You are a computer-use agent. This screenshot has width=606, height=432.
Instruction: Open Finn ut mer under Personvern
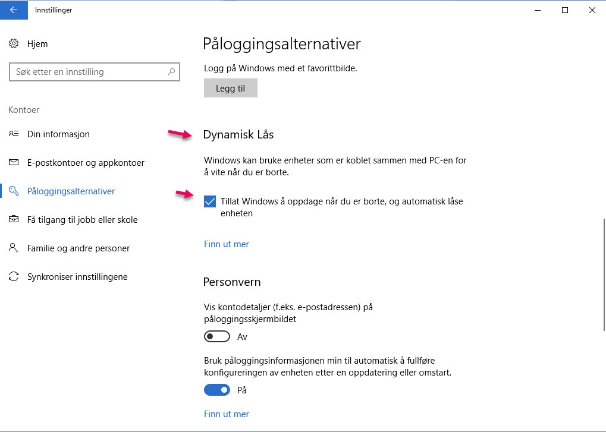(x=227, y=414)
